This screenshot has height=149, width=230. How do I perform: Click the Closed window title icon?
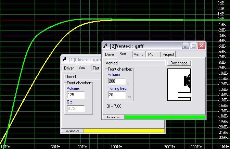[x=64, y=60]
